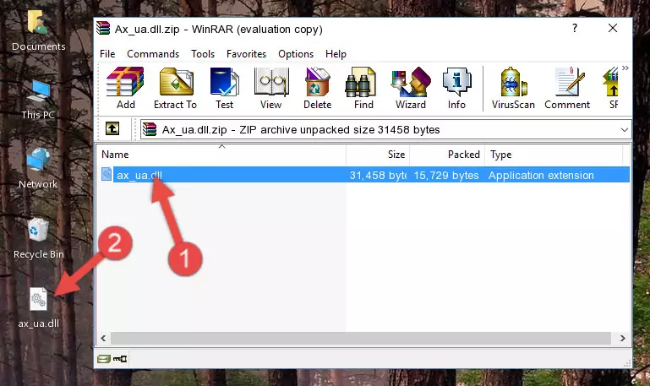Image resolution: width=650 pixels, height=386 pixels.
Task: Click the 31,458 bytes size cell
Action: point(378,175)
